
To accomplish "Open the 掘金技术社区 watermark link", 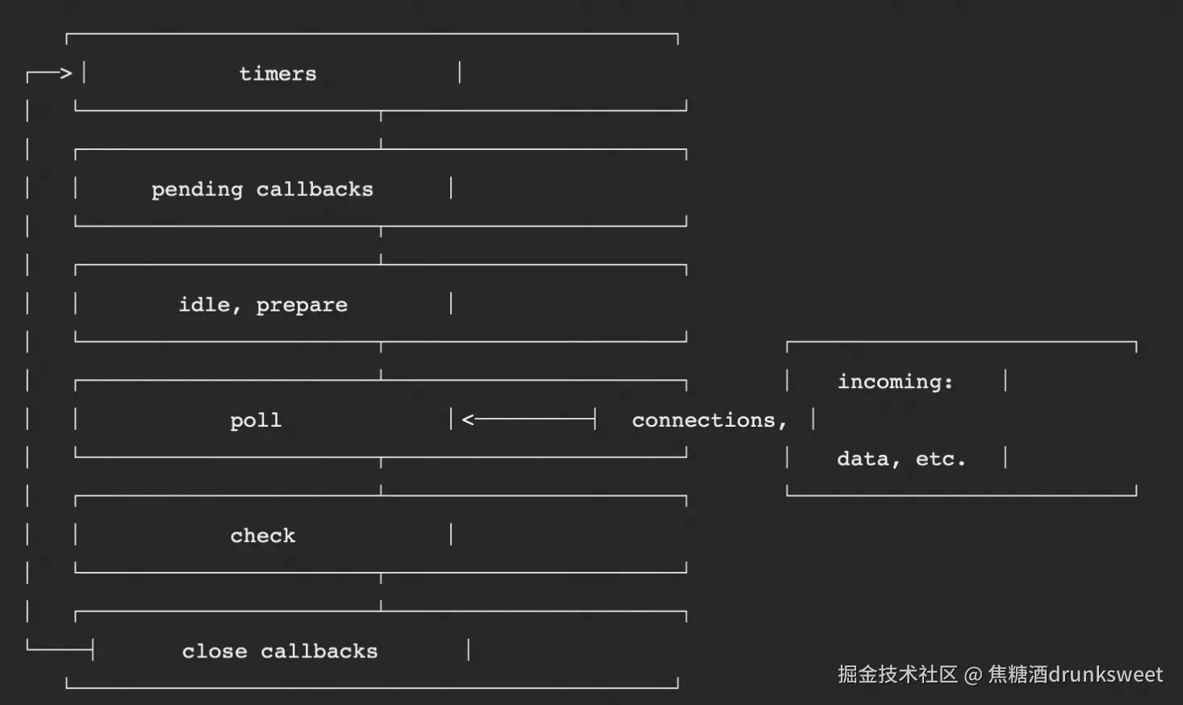I will pyautogui.click(x=897, y=674).
